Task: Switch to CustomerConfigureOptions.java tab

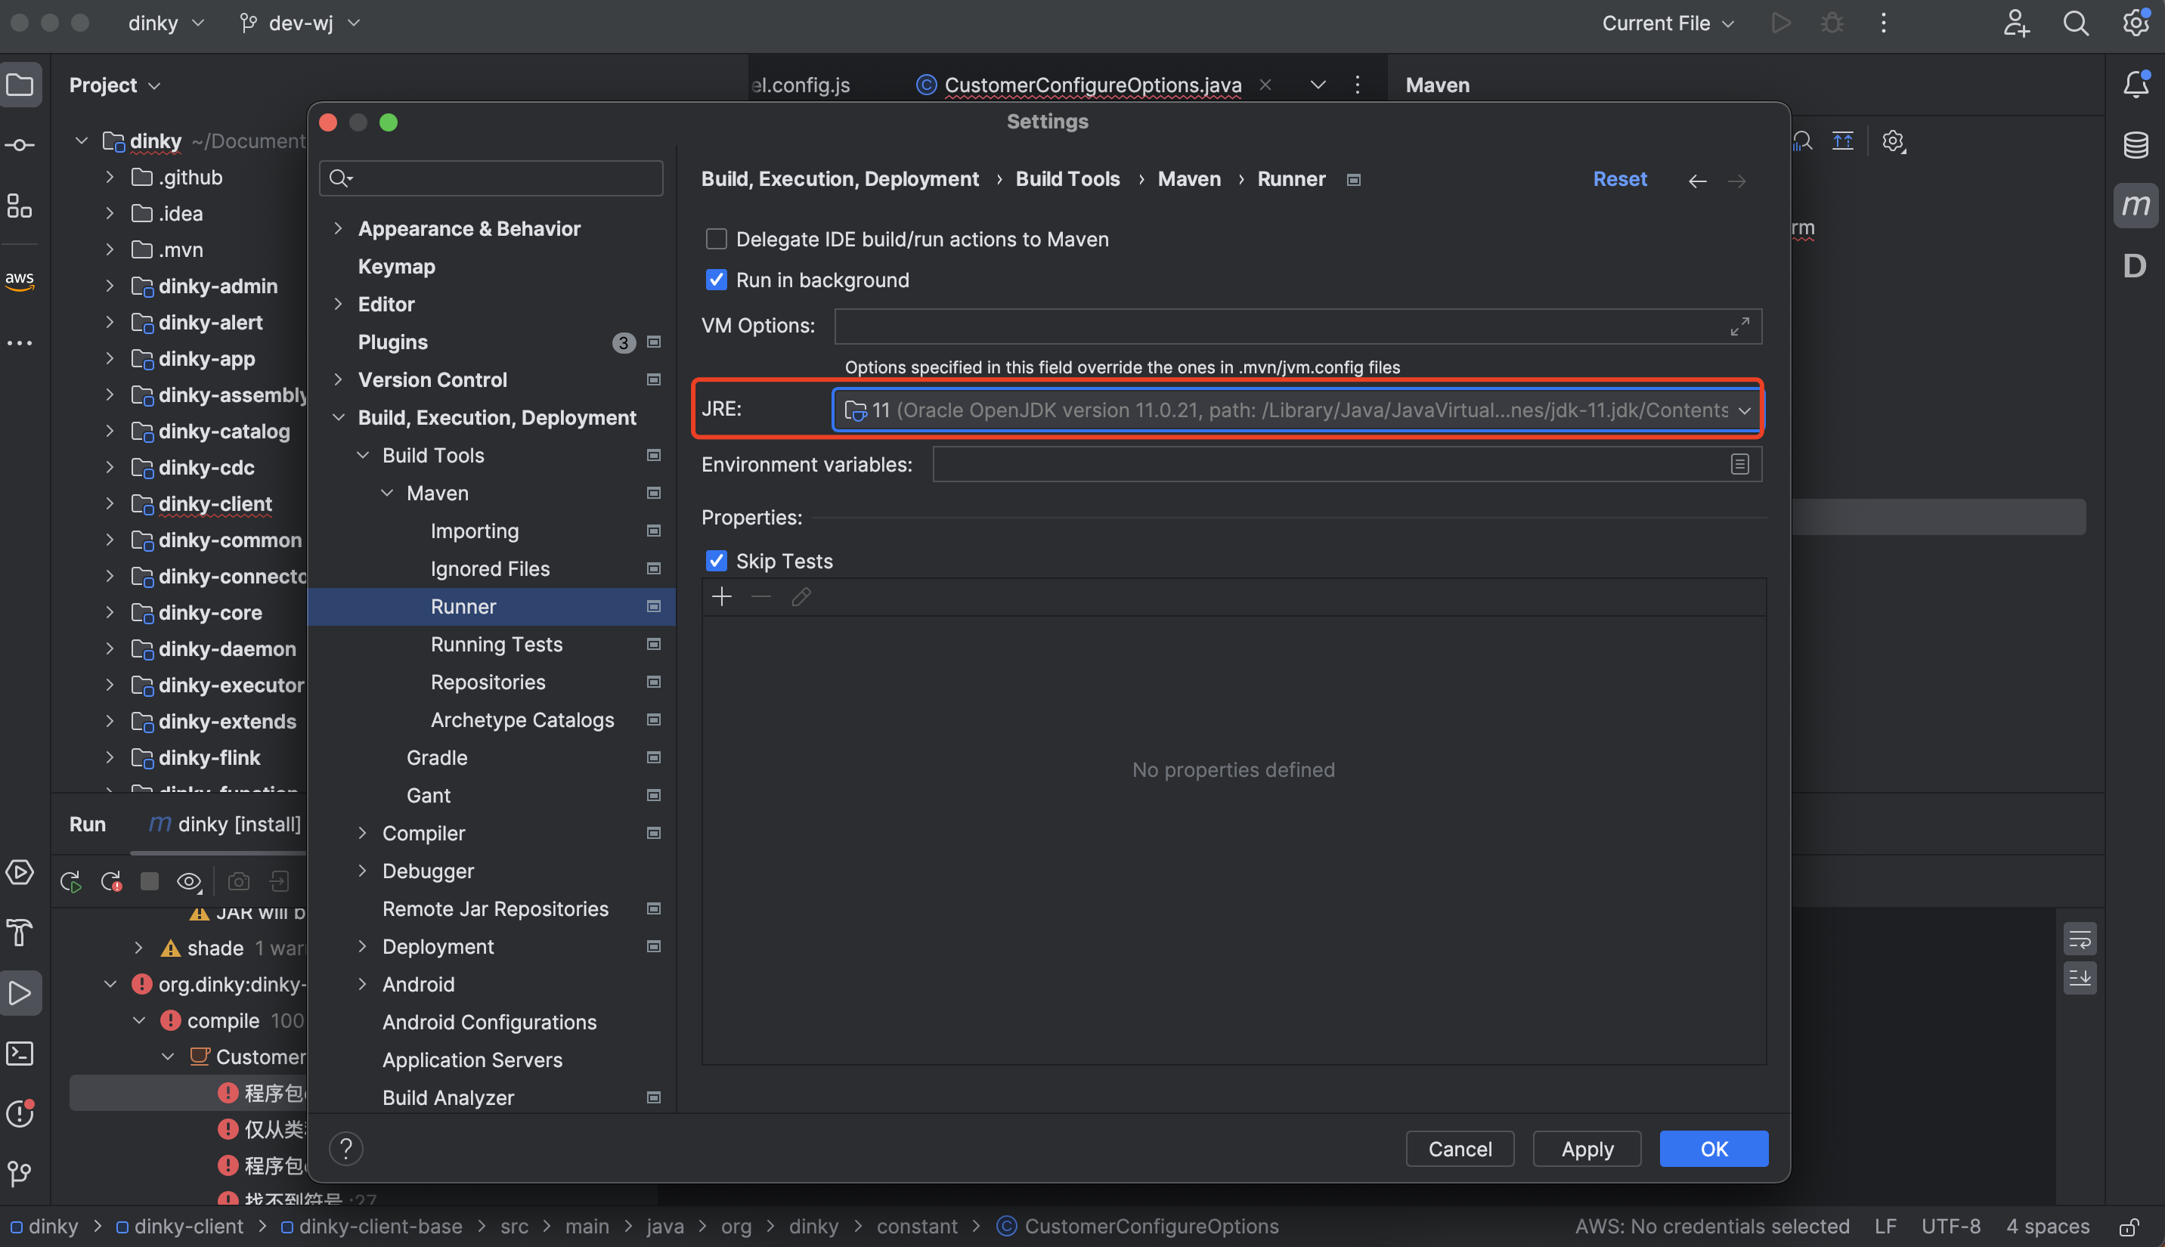Action: point(1092,85)
